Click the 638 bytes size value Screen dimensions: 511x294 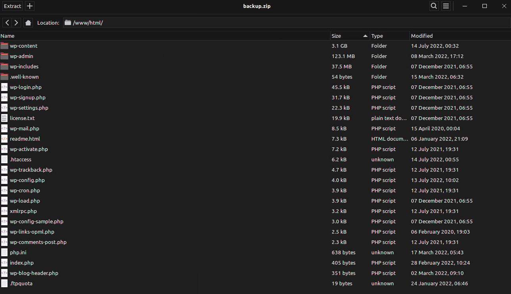tap(344, 252)
